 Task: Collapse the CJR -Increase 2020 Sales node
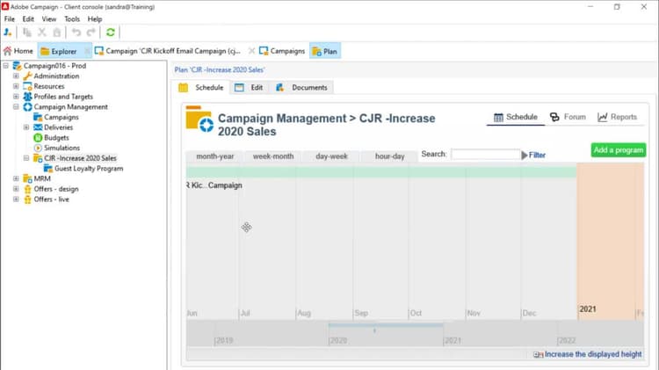pyautogui.click(x=26, y=158)
